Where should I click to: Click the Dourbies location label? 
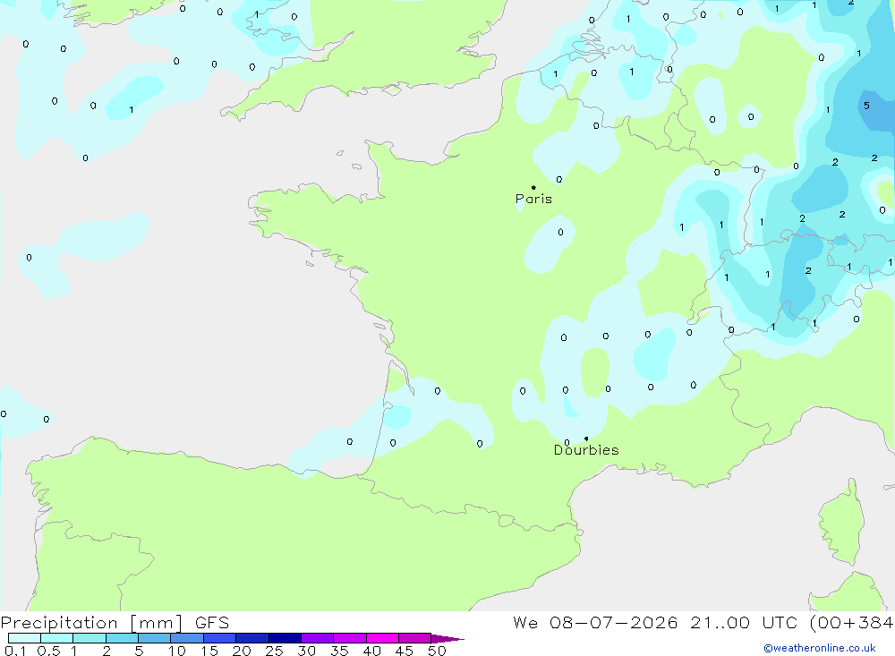(x=586, y=450)
